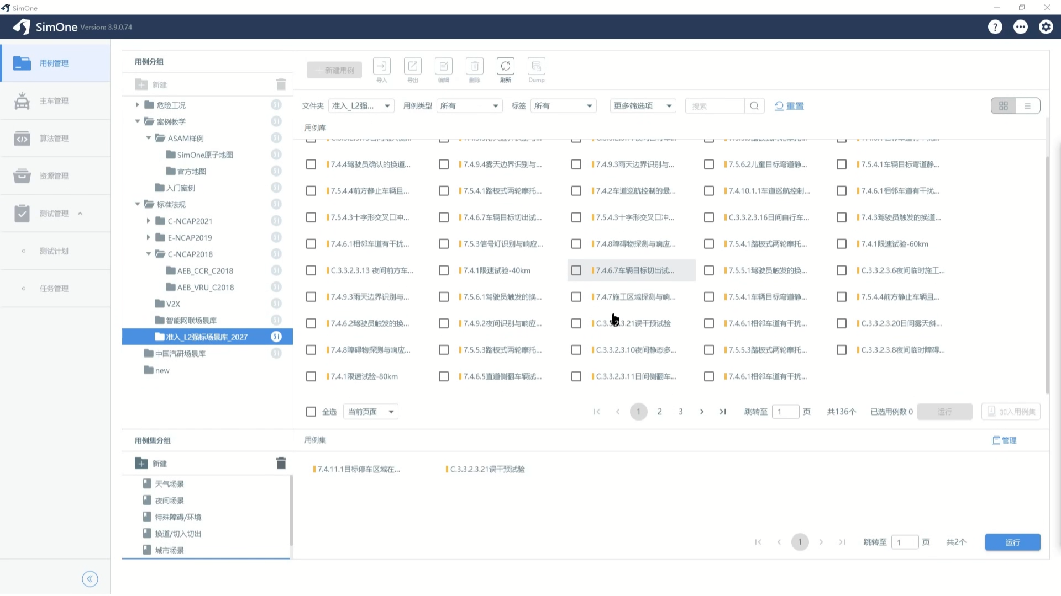Image resolution: width=1061 pixels, height=596 pixels.
Task: Go to last page of 用例库
Action: tap(723, 412)
